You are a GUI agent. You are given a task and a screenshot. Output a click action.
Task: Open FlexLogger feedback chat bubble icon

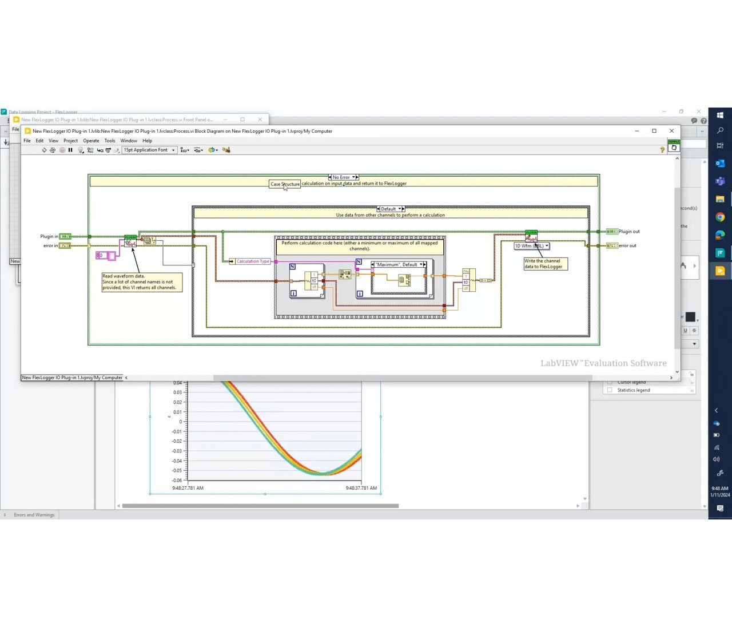click(x=694, y=121)
